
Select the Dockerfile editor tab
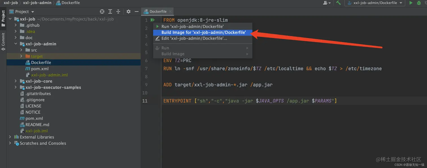158,12
